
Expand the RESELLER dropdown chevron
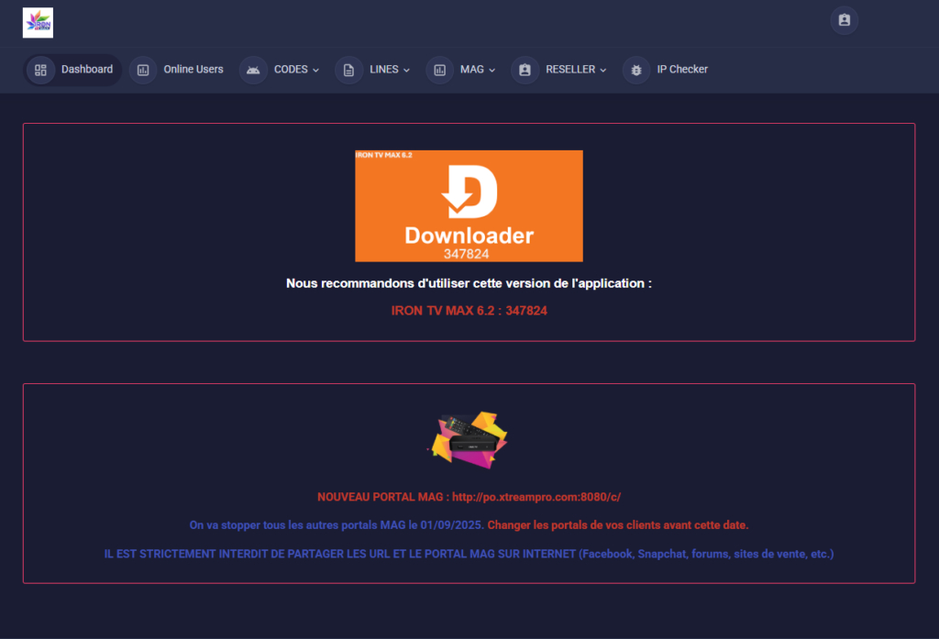click(x=603, y=70)
